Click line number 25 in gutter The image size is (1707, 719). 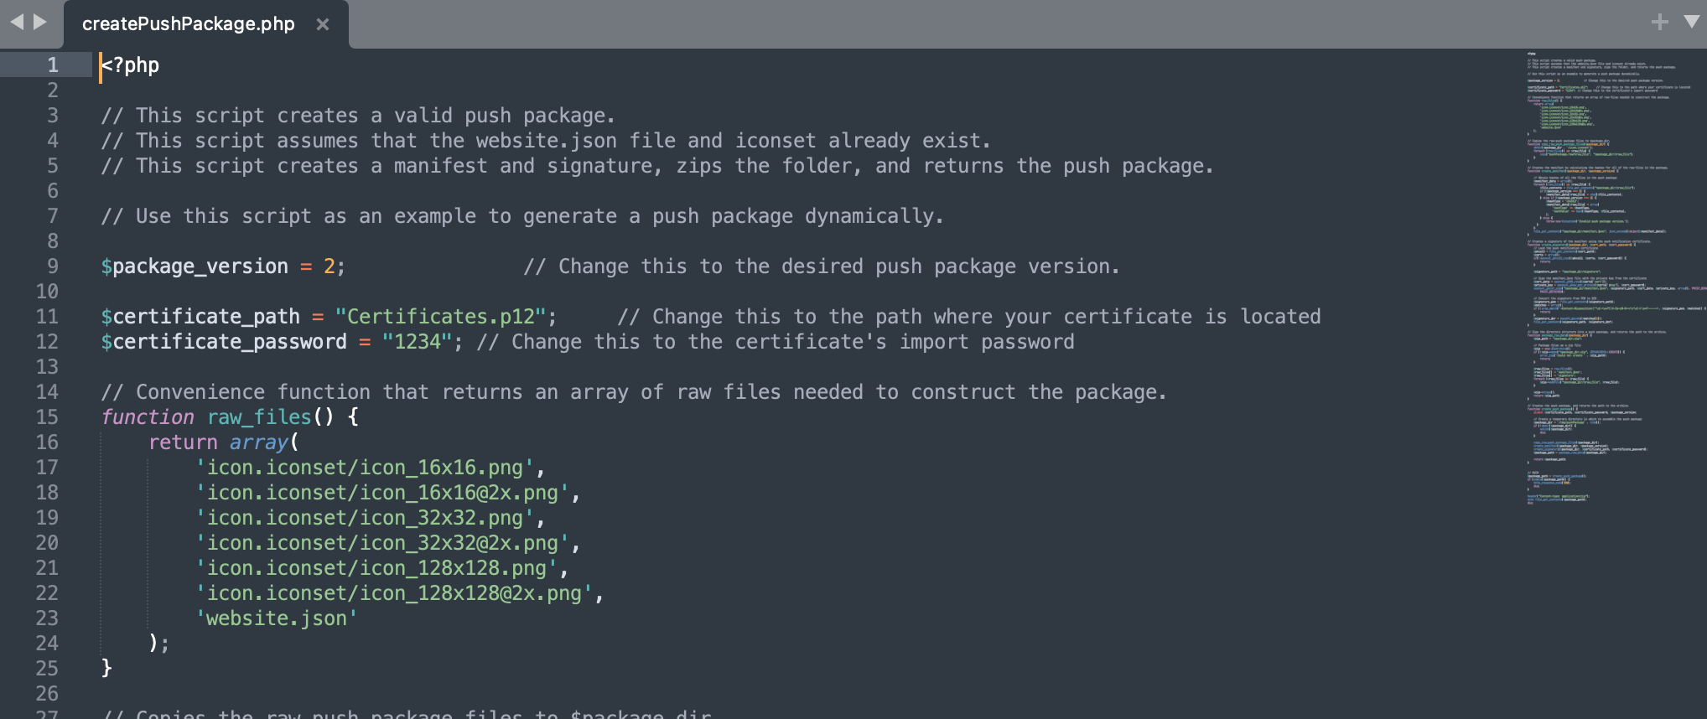47,669
